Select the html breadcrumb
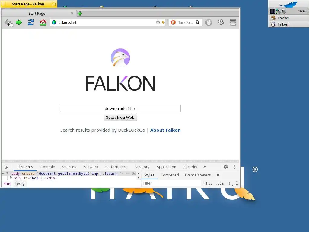This screenshot has width=309, height=232. [x=7, y=184]
